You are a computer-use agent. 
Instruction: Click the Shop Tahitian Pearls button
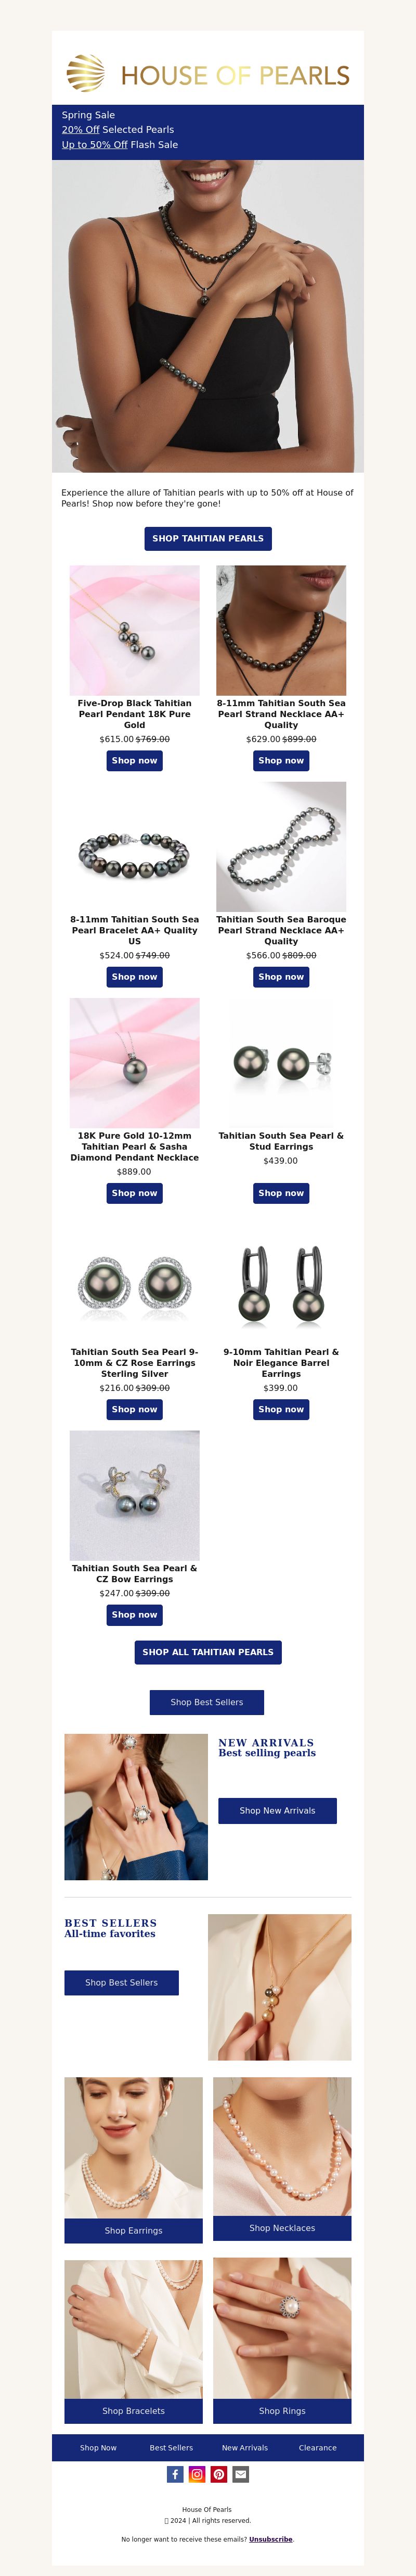click(207, 539)
